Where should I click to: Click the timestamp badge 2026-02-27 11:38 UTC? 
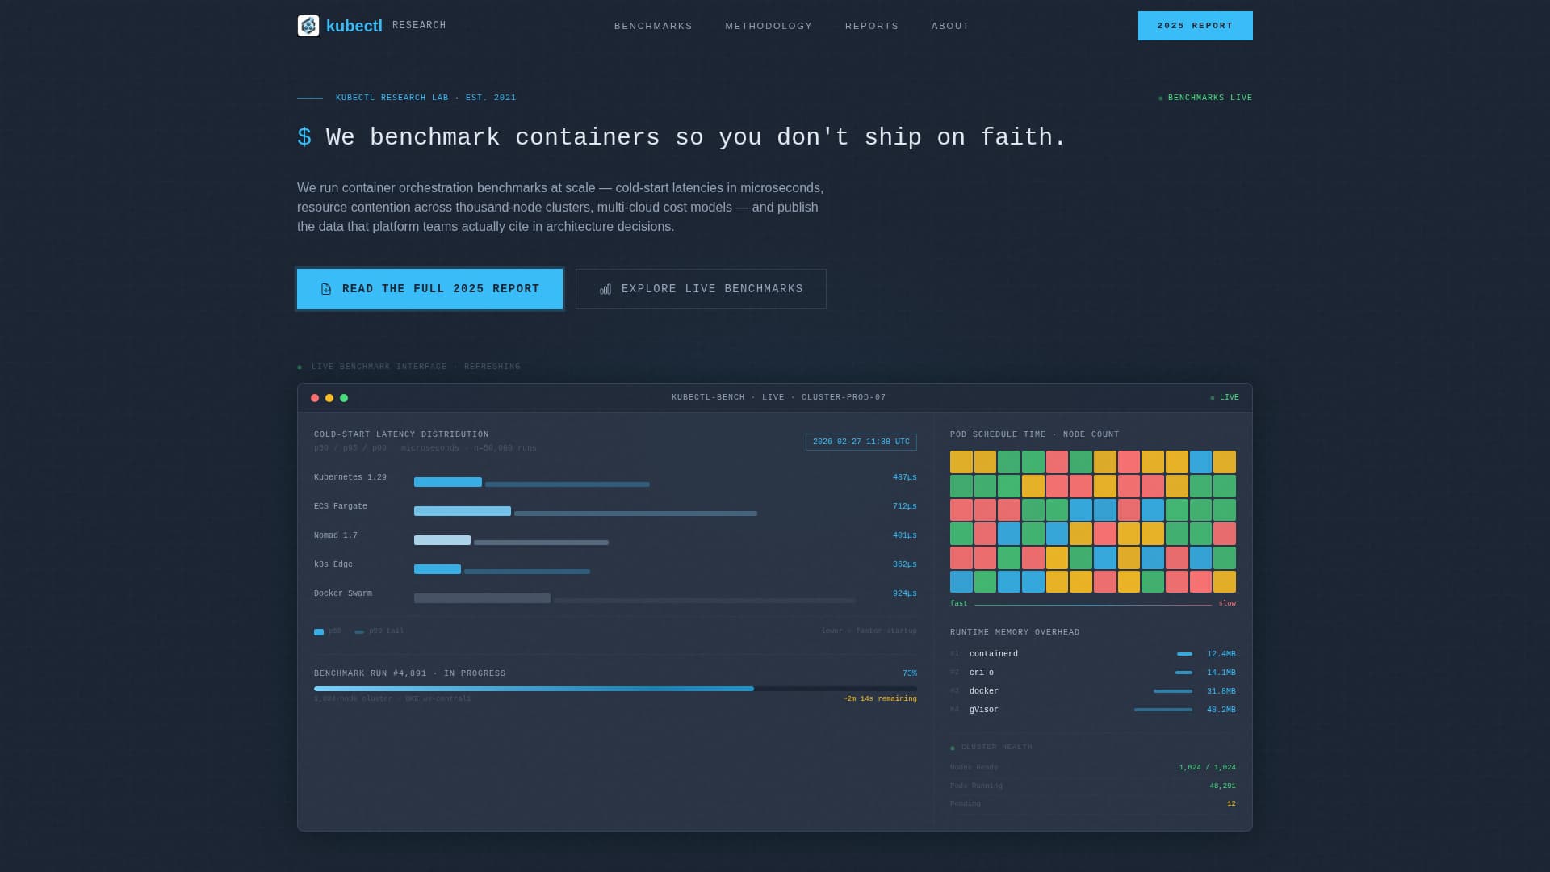(x=861, y=442)
